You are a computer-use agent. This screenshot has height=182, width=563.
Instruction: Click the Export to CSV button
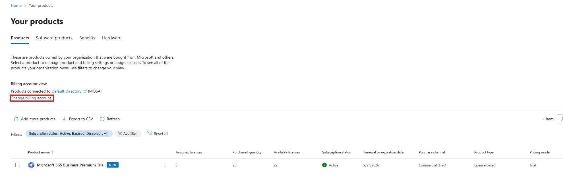point(78,119)
